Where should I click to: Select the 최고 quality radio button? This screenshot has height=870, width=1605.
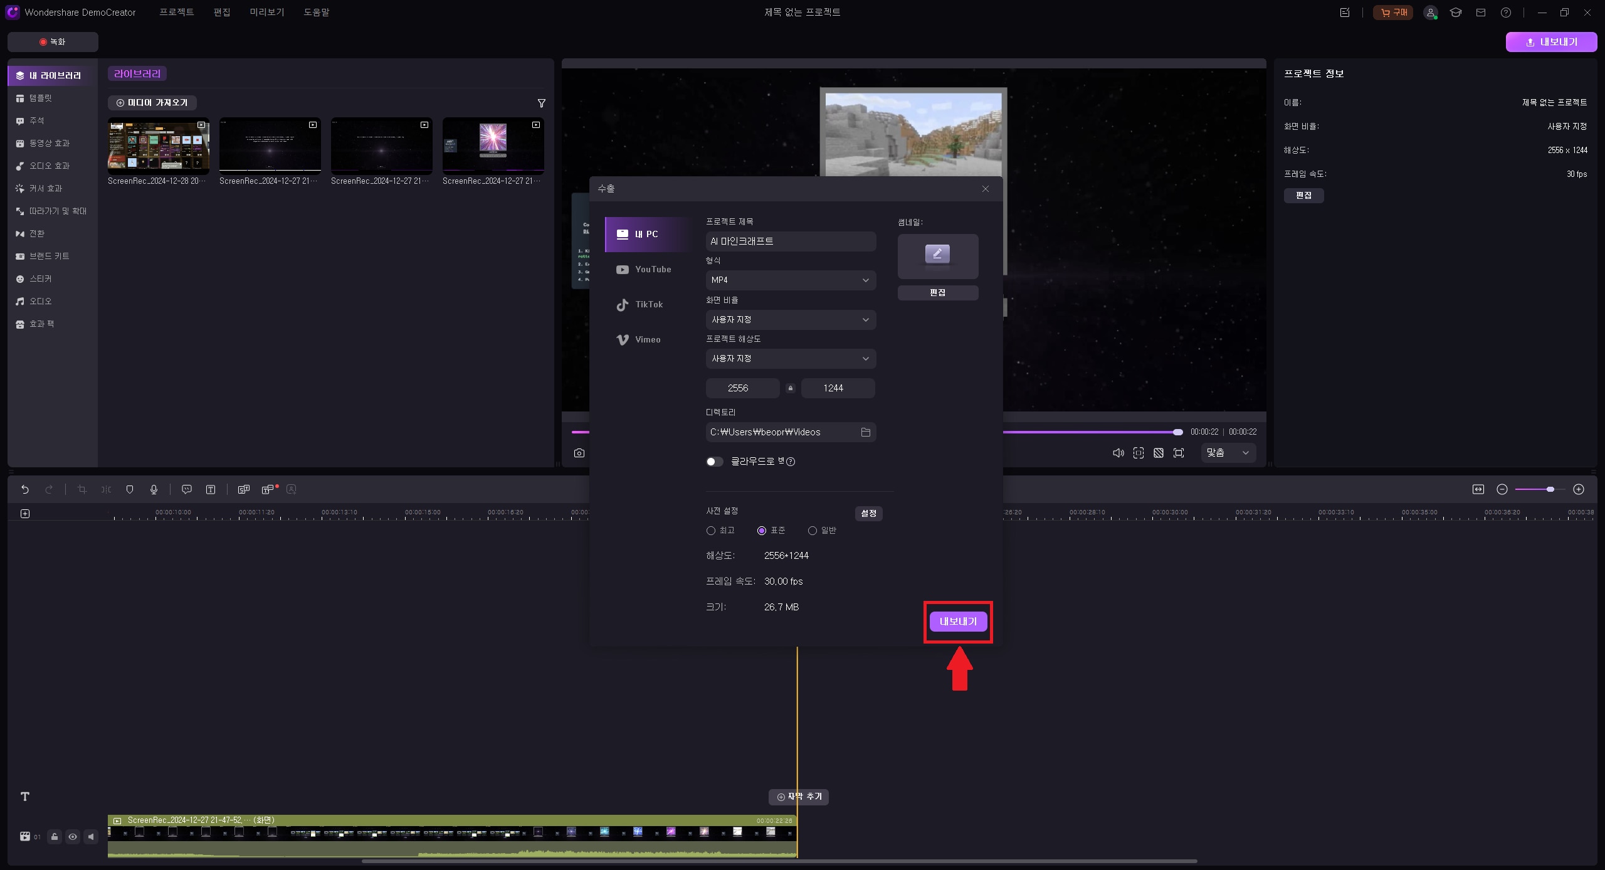pyautogui.click(x=711, y=531)
